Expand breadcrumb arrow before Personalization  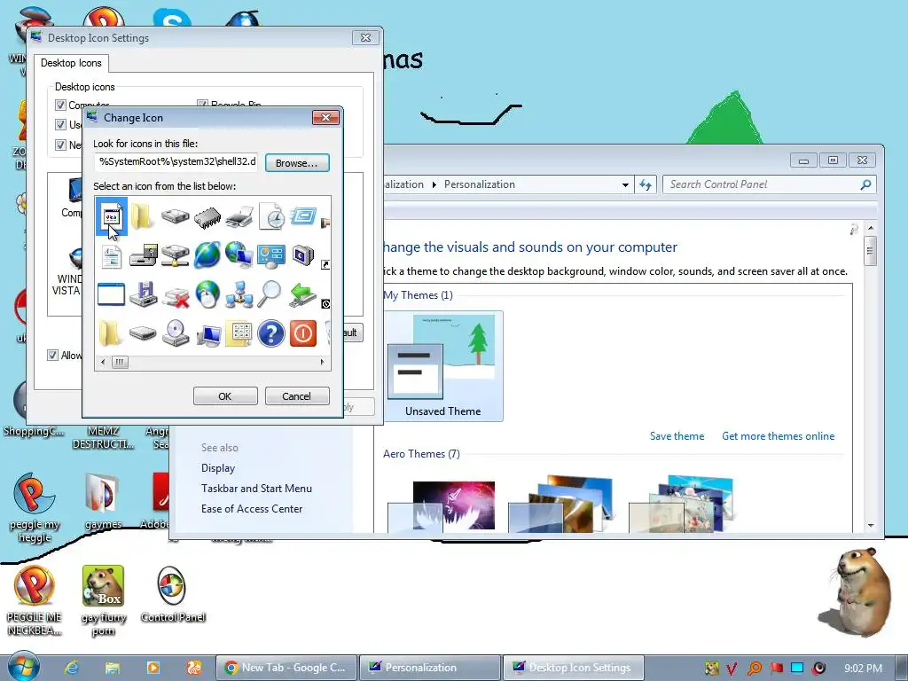click(x=434, y=184)
